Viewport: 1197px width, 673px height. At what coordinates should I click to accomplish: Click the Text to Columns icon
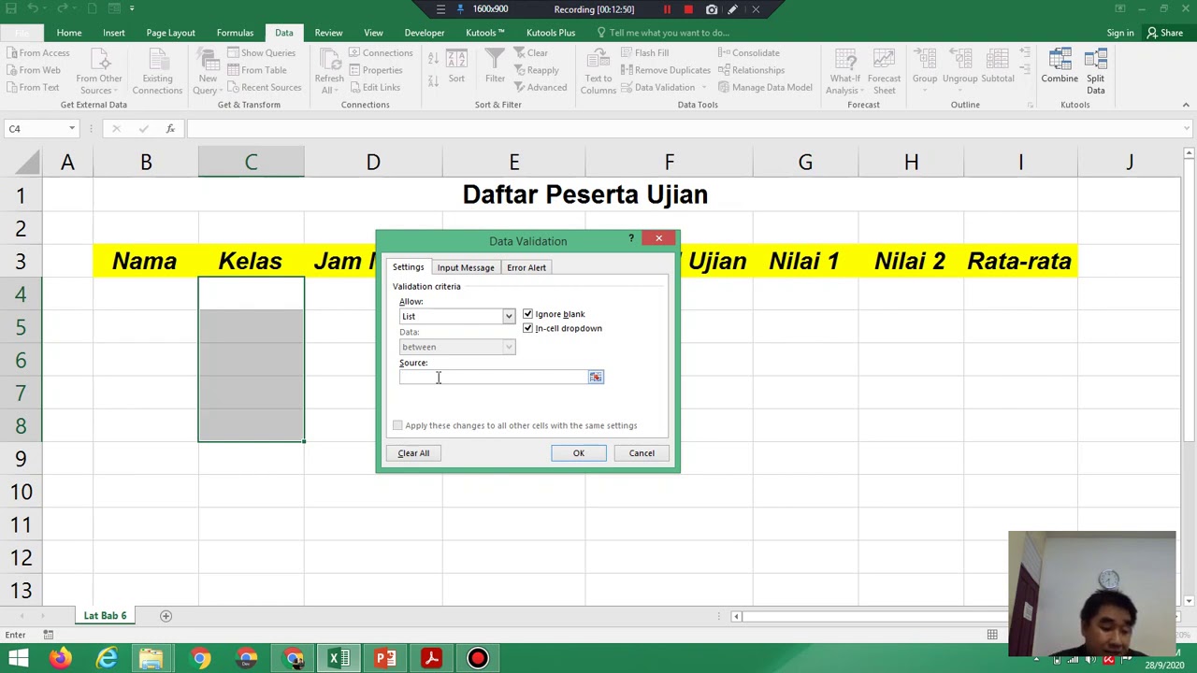(598, 58)
